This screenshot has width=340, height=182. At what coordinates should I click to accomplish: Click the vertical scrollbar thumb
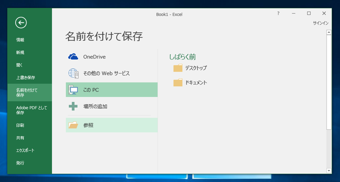point(329,82)
